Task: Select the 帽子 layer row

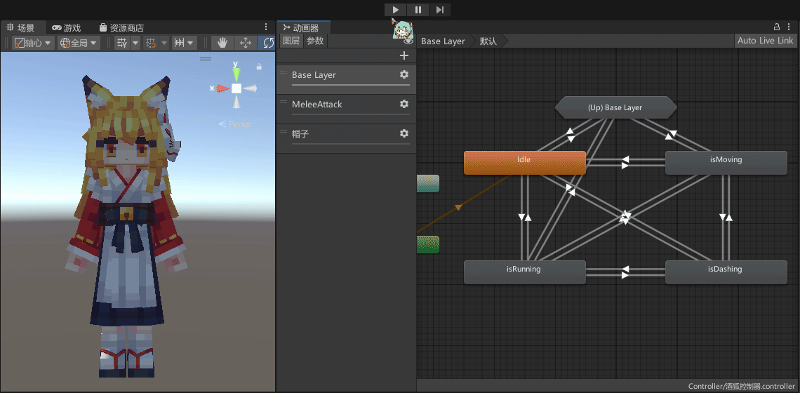Action: (x=347, y=138)
